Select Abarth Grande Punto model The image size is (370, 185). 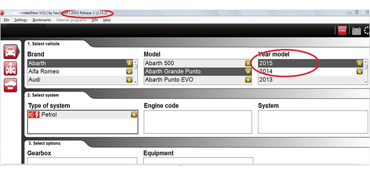(x=198, y=71)
